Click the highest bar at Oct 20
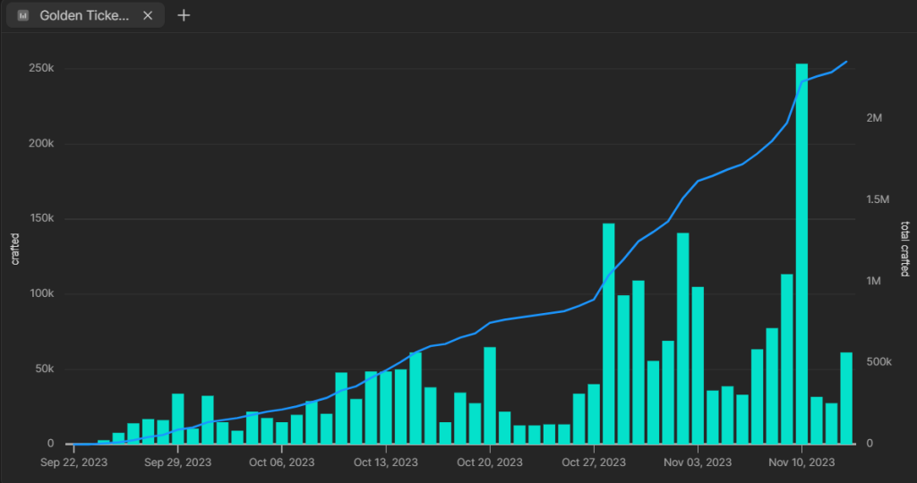This screenshot has width=917, height=483. click(x=490, y=395)
